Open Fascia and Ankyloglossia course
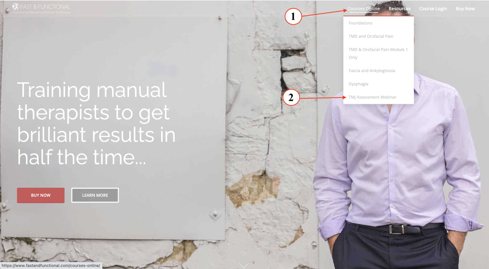 (372, 71)
